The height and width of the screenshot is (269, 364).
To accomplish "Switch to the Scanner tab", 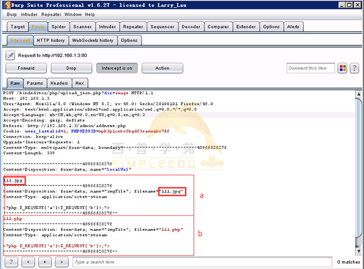I will (x=82, y=27).
